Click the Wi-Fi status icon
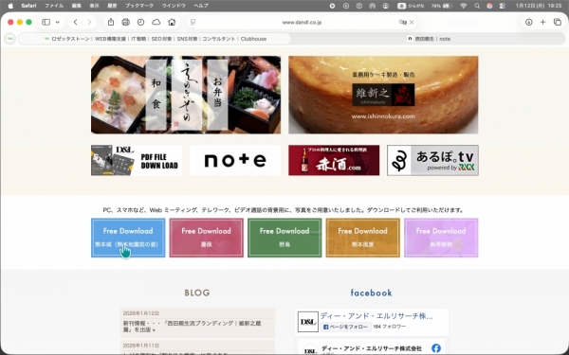Viewport: 569px width, 355px height. coord(464,6)
